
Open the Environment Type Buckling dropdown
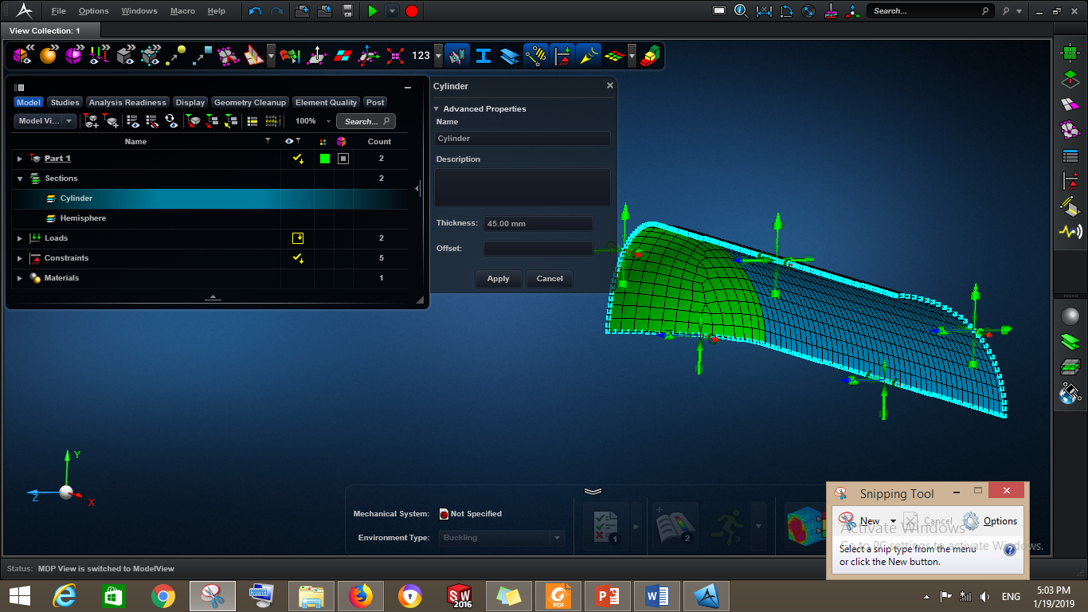(x=502, y=538)
